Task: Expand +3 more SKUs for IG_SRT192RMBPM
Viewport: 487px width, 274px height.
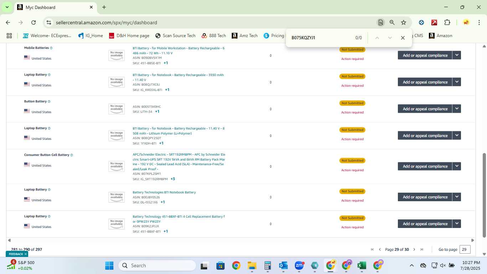Action: [x=173, y=179]
